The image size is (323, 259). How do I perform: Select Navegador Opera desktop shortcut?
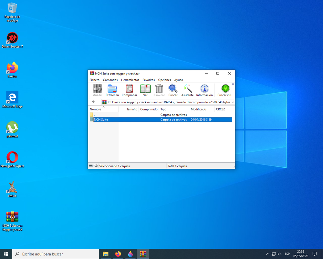click(12, 160)
